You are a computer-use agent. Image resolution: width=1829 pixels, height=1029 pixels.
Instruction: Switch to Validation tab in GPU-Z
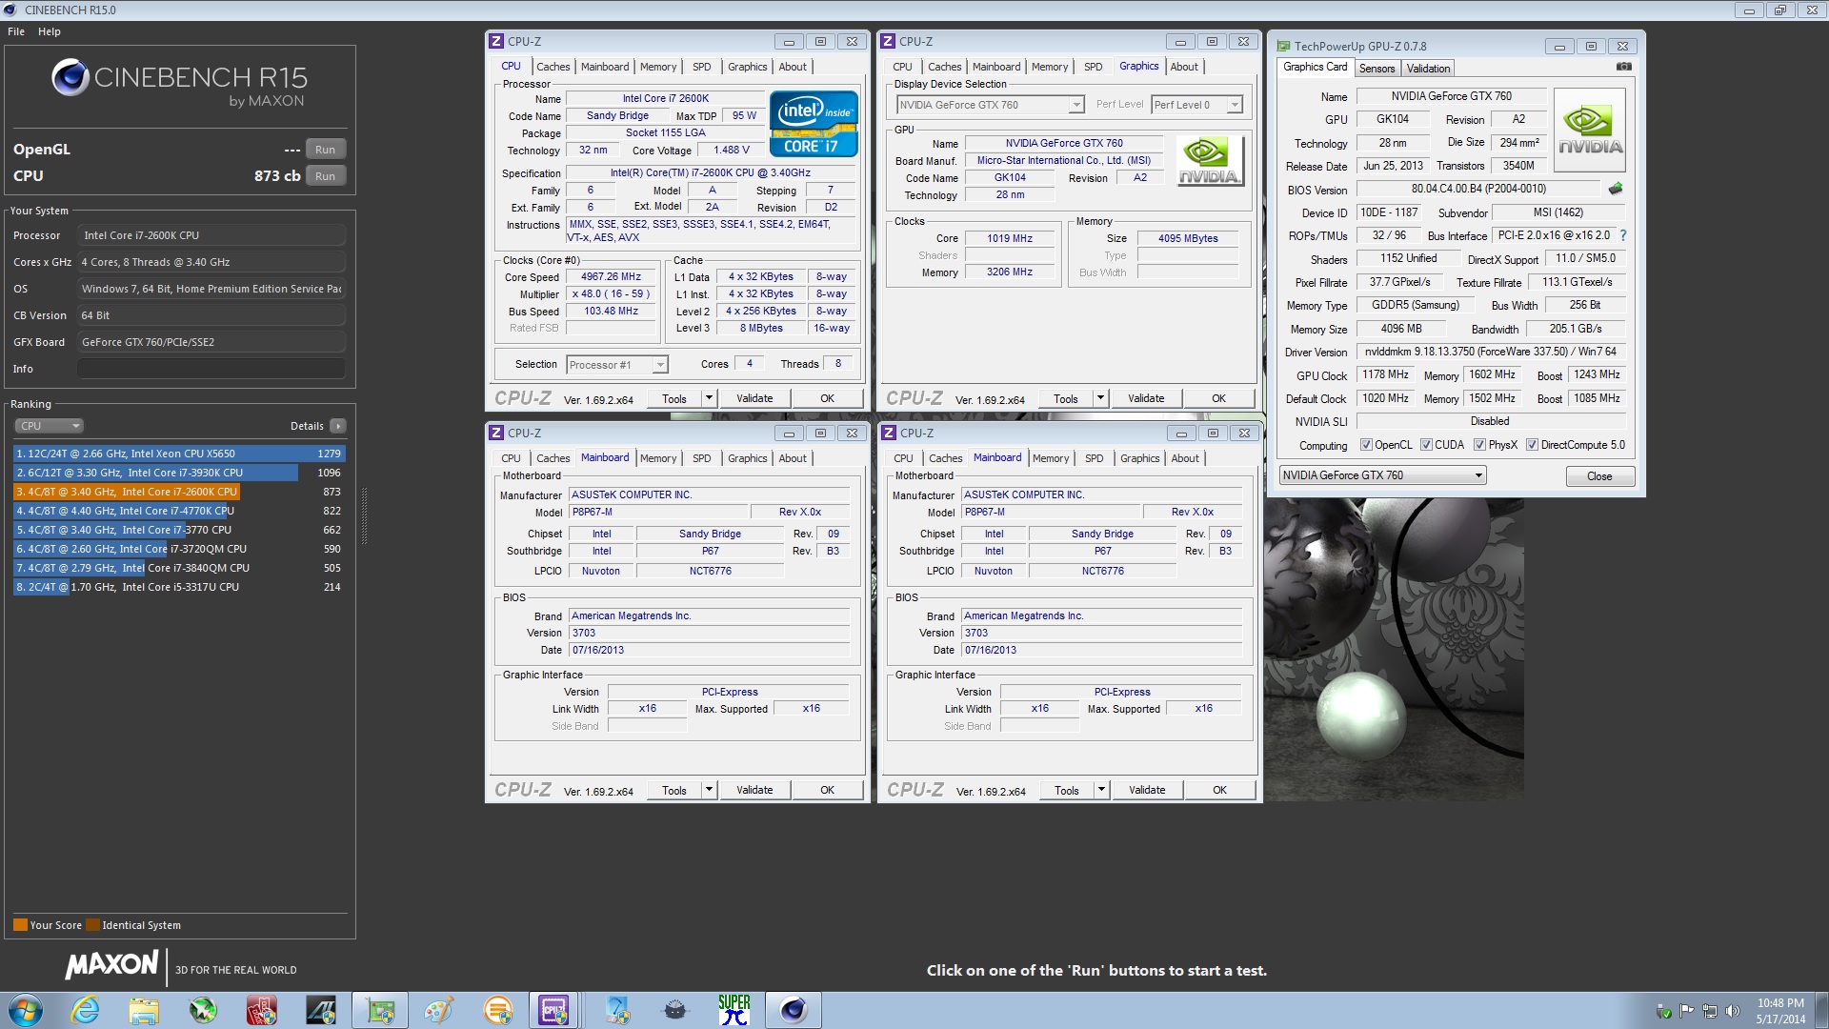tap(1428, 68)
